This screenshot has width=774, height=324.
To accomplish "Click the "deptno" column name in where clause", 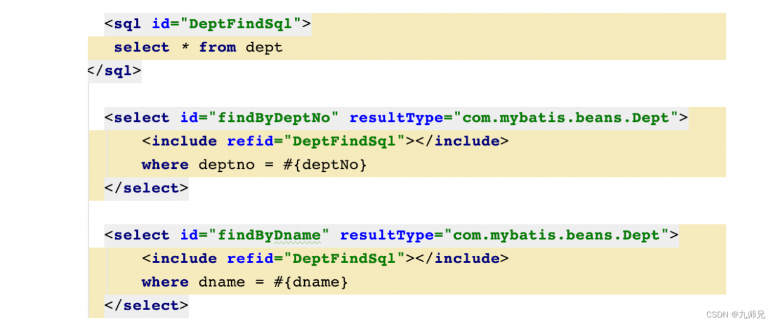I will (226, 165).
